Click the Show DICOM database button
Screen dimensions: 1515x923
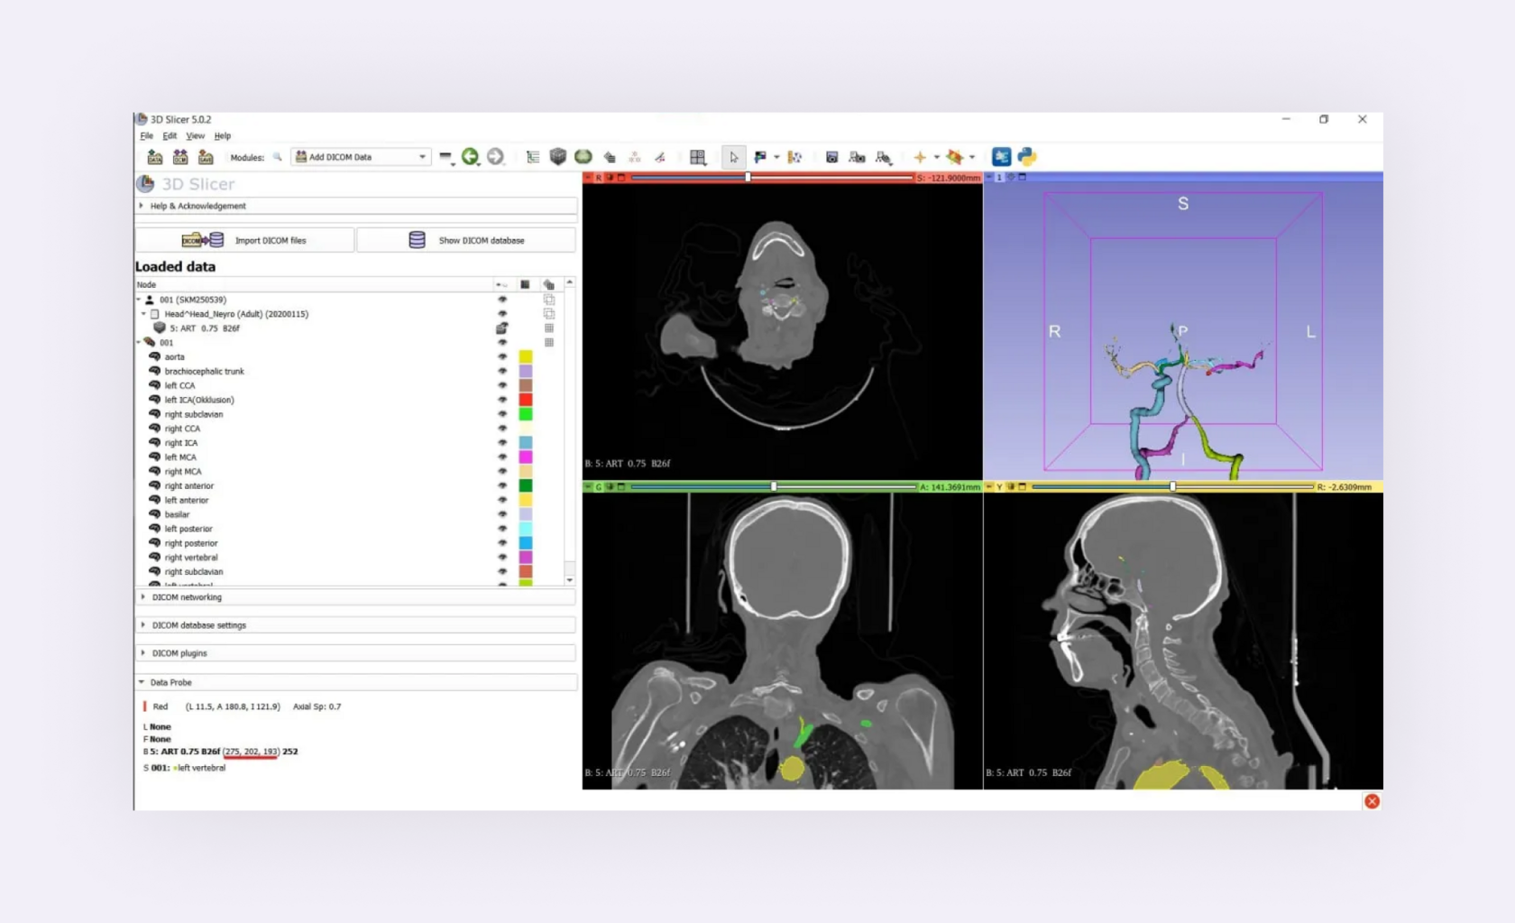tap(466, 240)
